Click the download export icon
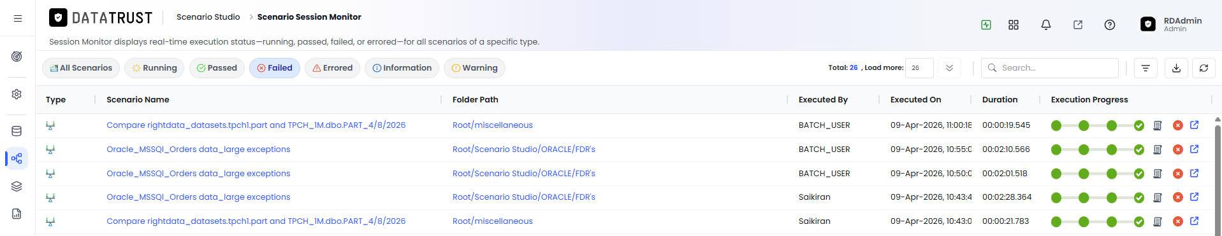This screenshot has height=236, width=1222. (1176, 68)
